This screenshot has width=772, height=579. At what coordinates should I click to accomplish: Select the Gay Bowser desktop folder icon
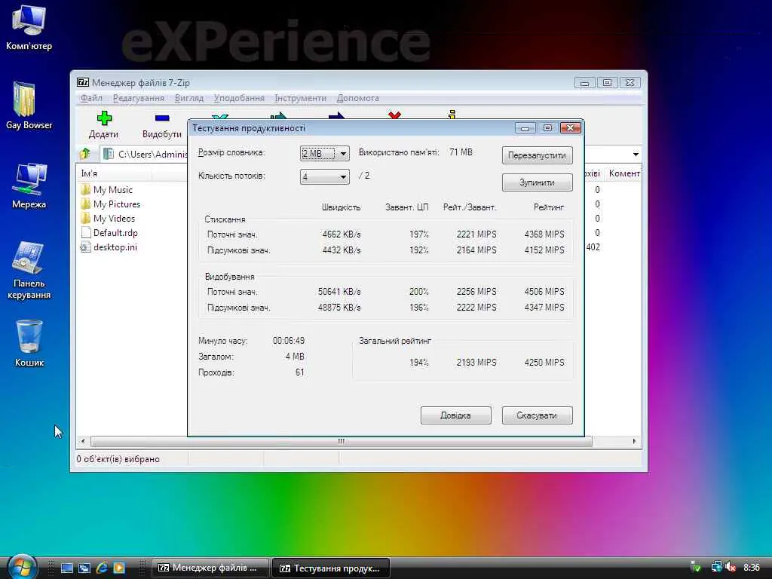(x=29, y=106)
